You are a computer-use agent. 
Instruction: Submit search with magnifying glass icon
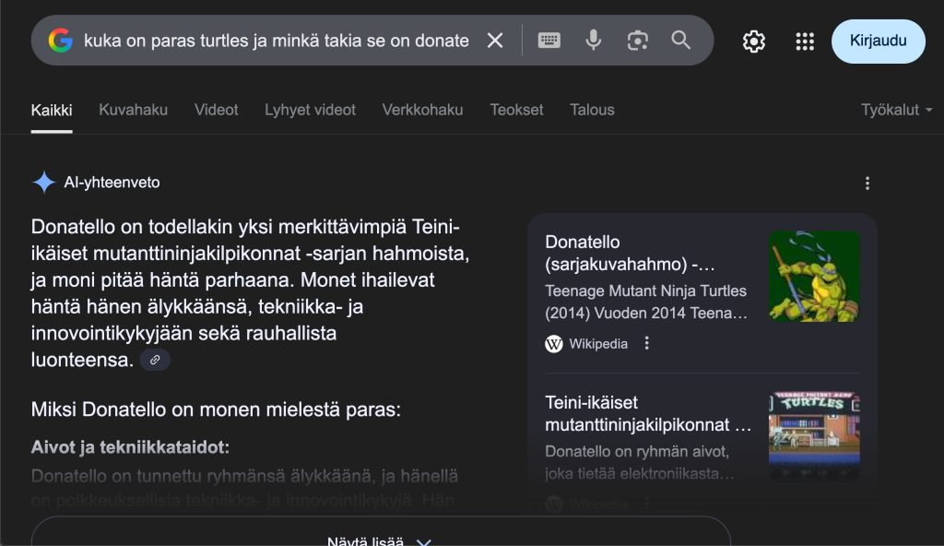681,41
